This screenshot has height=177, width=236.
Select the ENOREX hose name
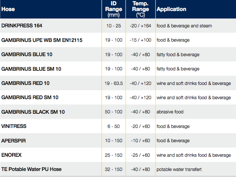[x=11, y=155]
